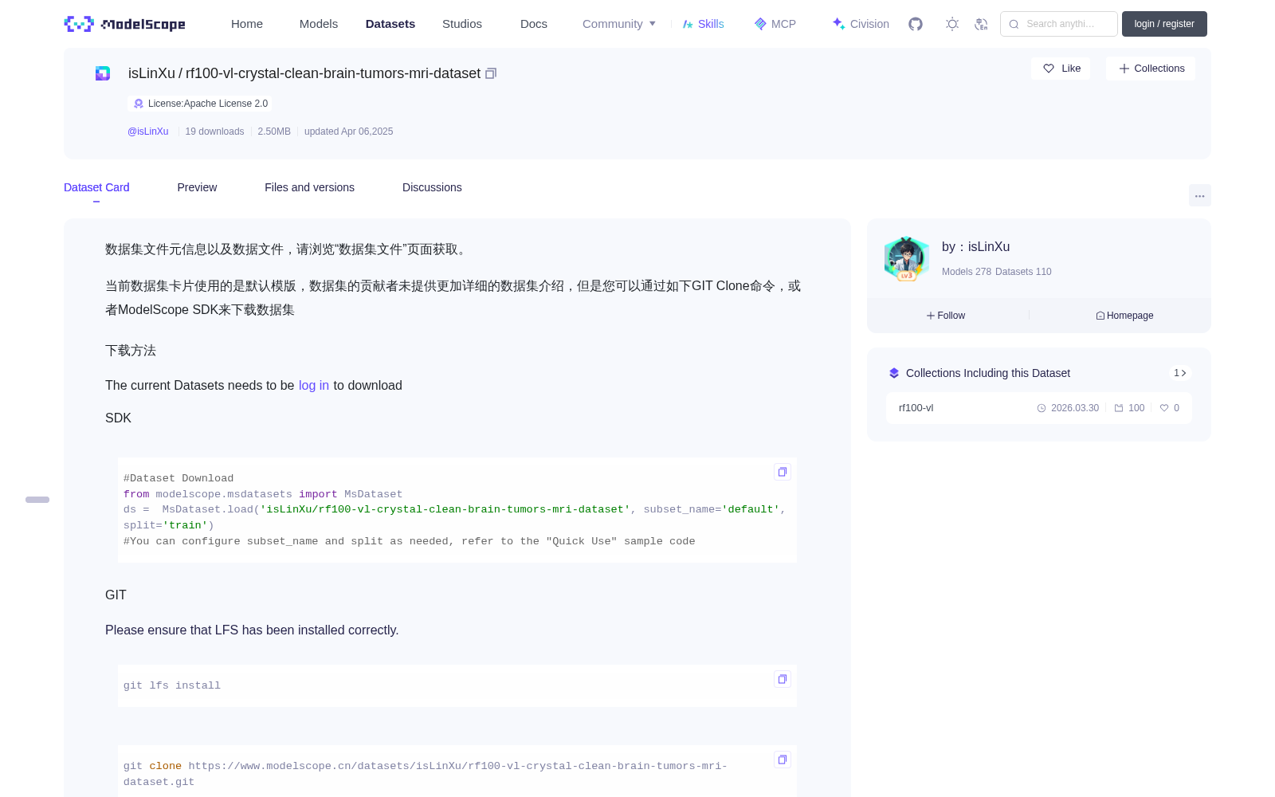Click the log in link

click(314, 386)
